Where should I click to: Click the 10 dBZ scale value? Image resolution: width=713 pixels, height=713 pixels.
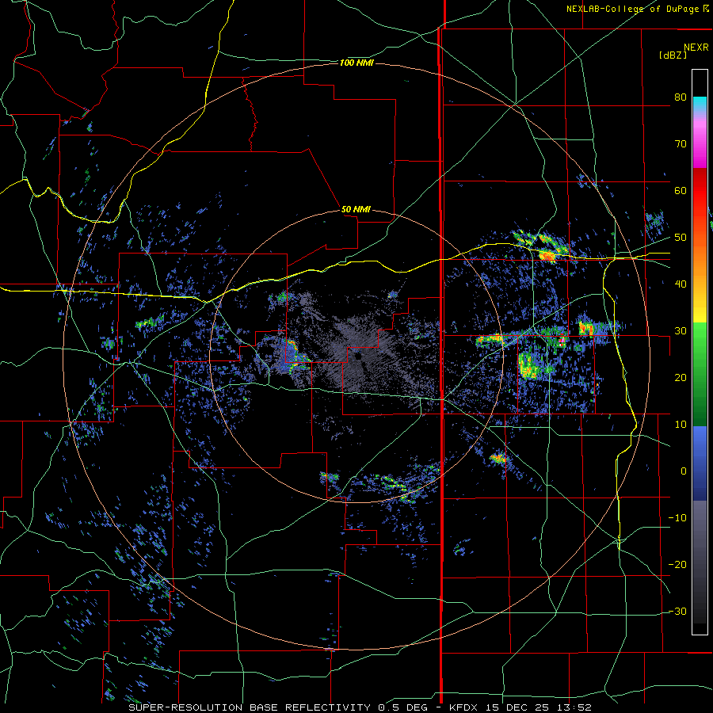pos(681,425)
